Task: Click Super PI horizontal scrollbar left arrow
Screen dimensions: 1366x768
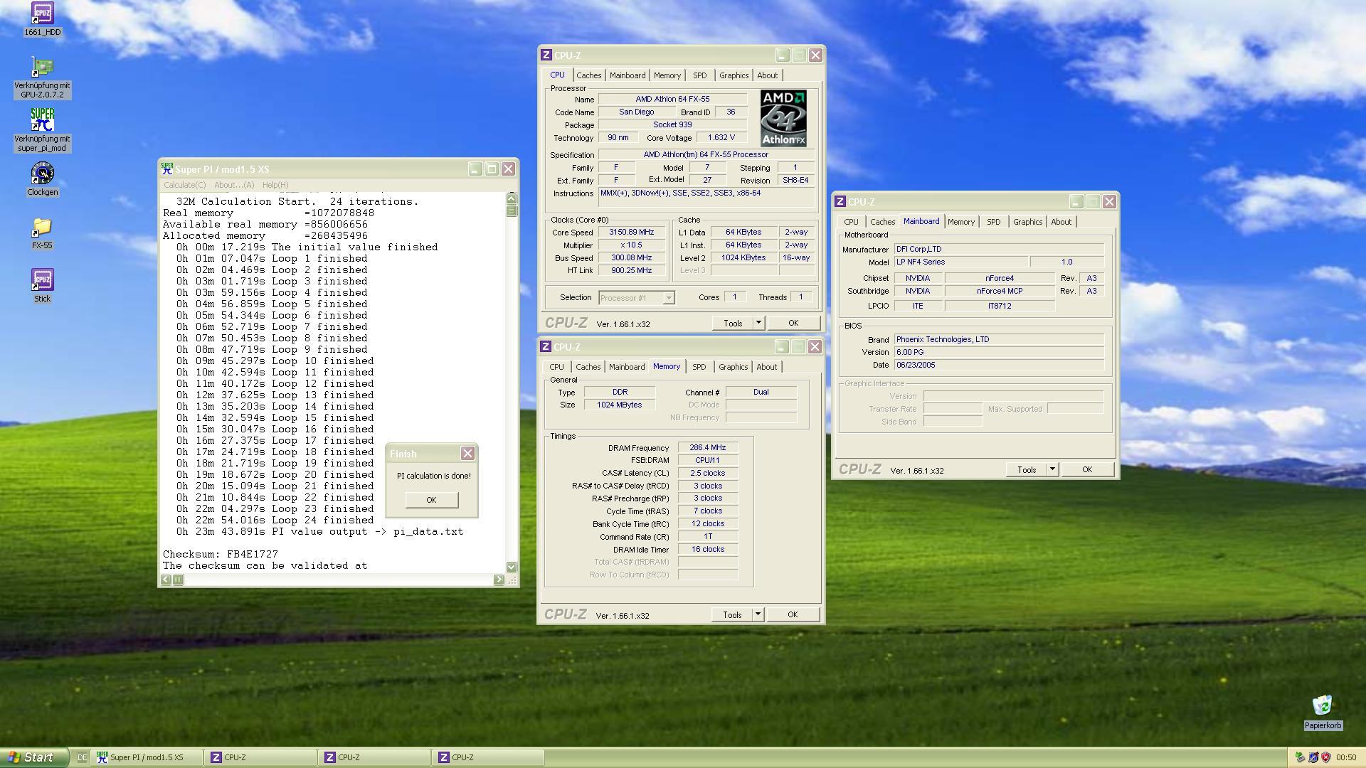Action: 166,580
